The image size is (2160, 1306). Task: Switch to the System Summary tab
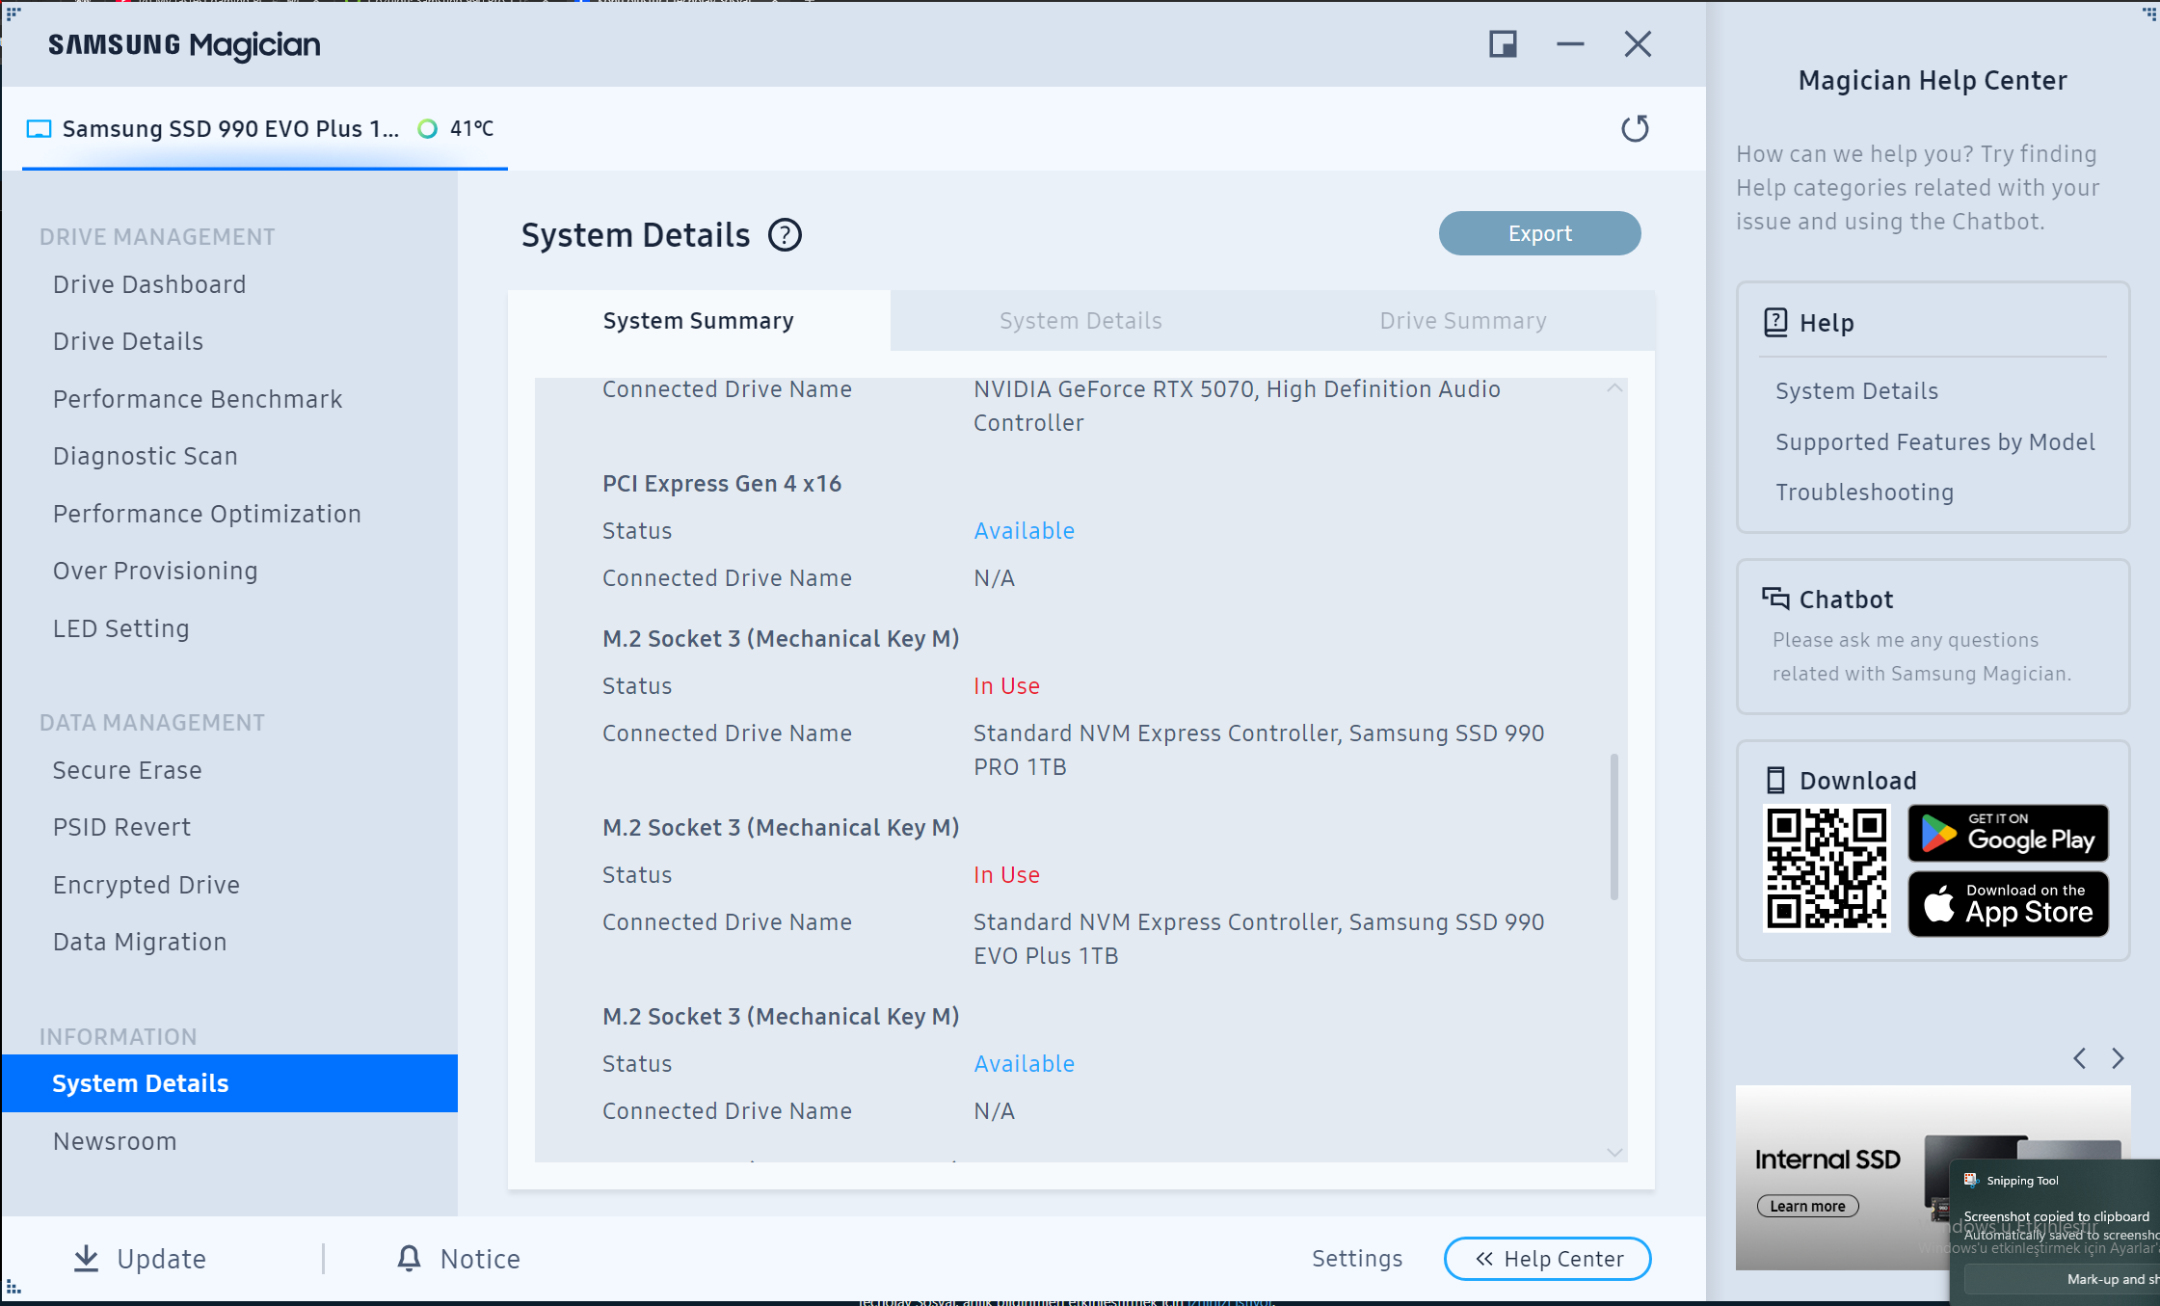coord(699,321)
